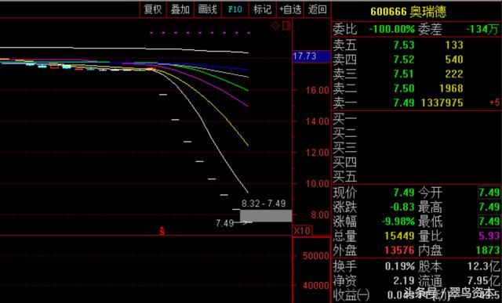Select sell-four price 7.52
Screen dimensions: 502x303
coord(404,60)
